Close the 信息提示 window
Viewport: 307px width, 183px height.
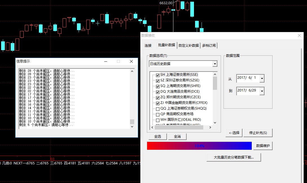(131, 61)
